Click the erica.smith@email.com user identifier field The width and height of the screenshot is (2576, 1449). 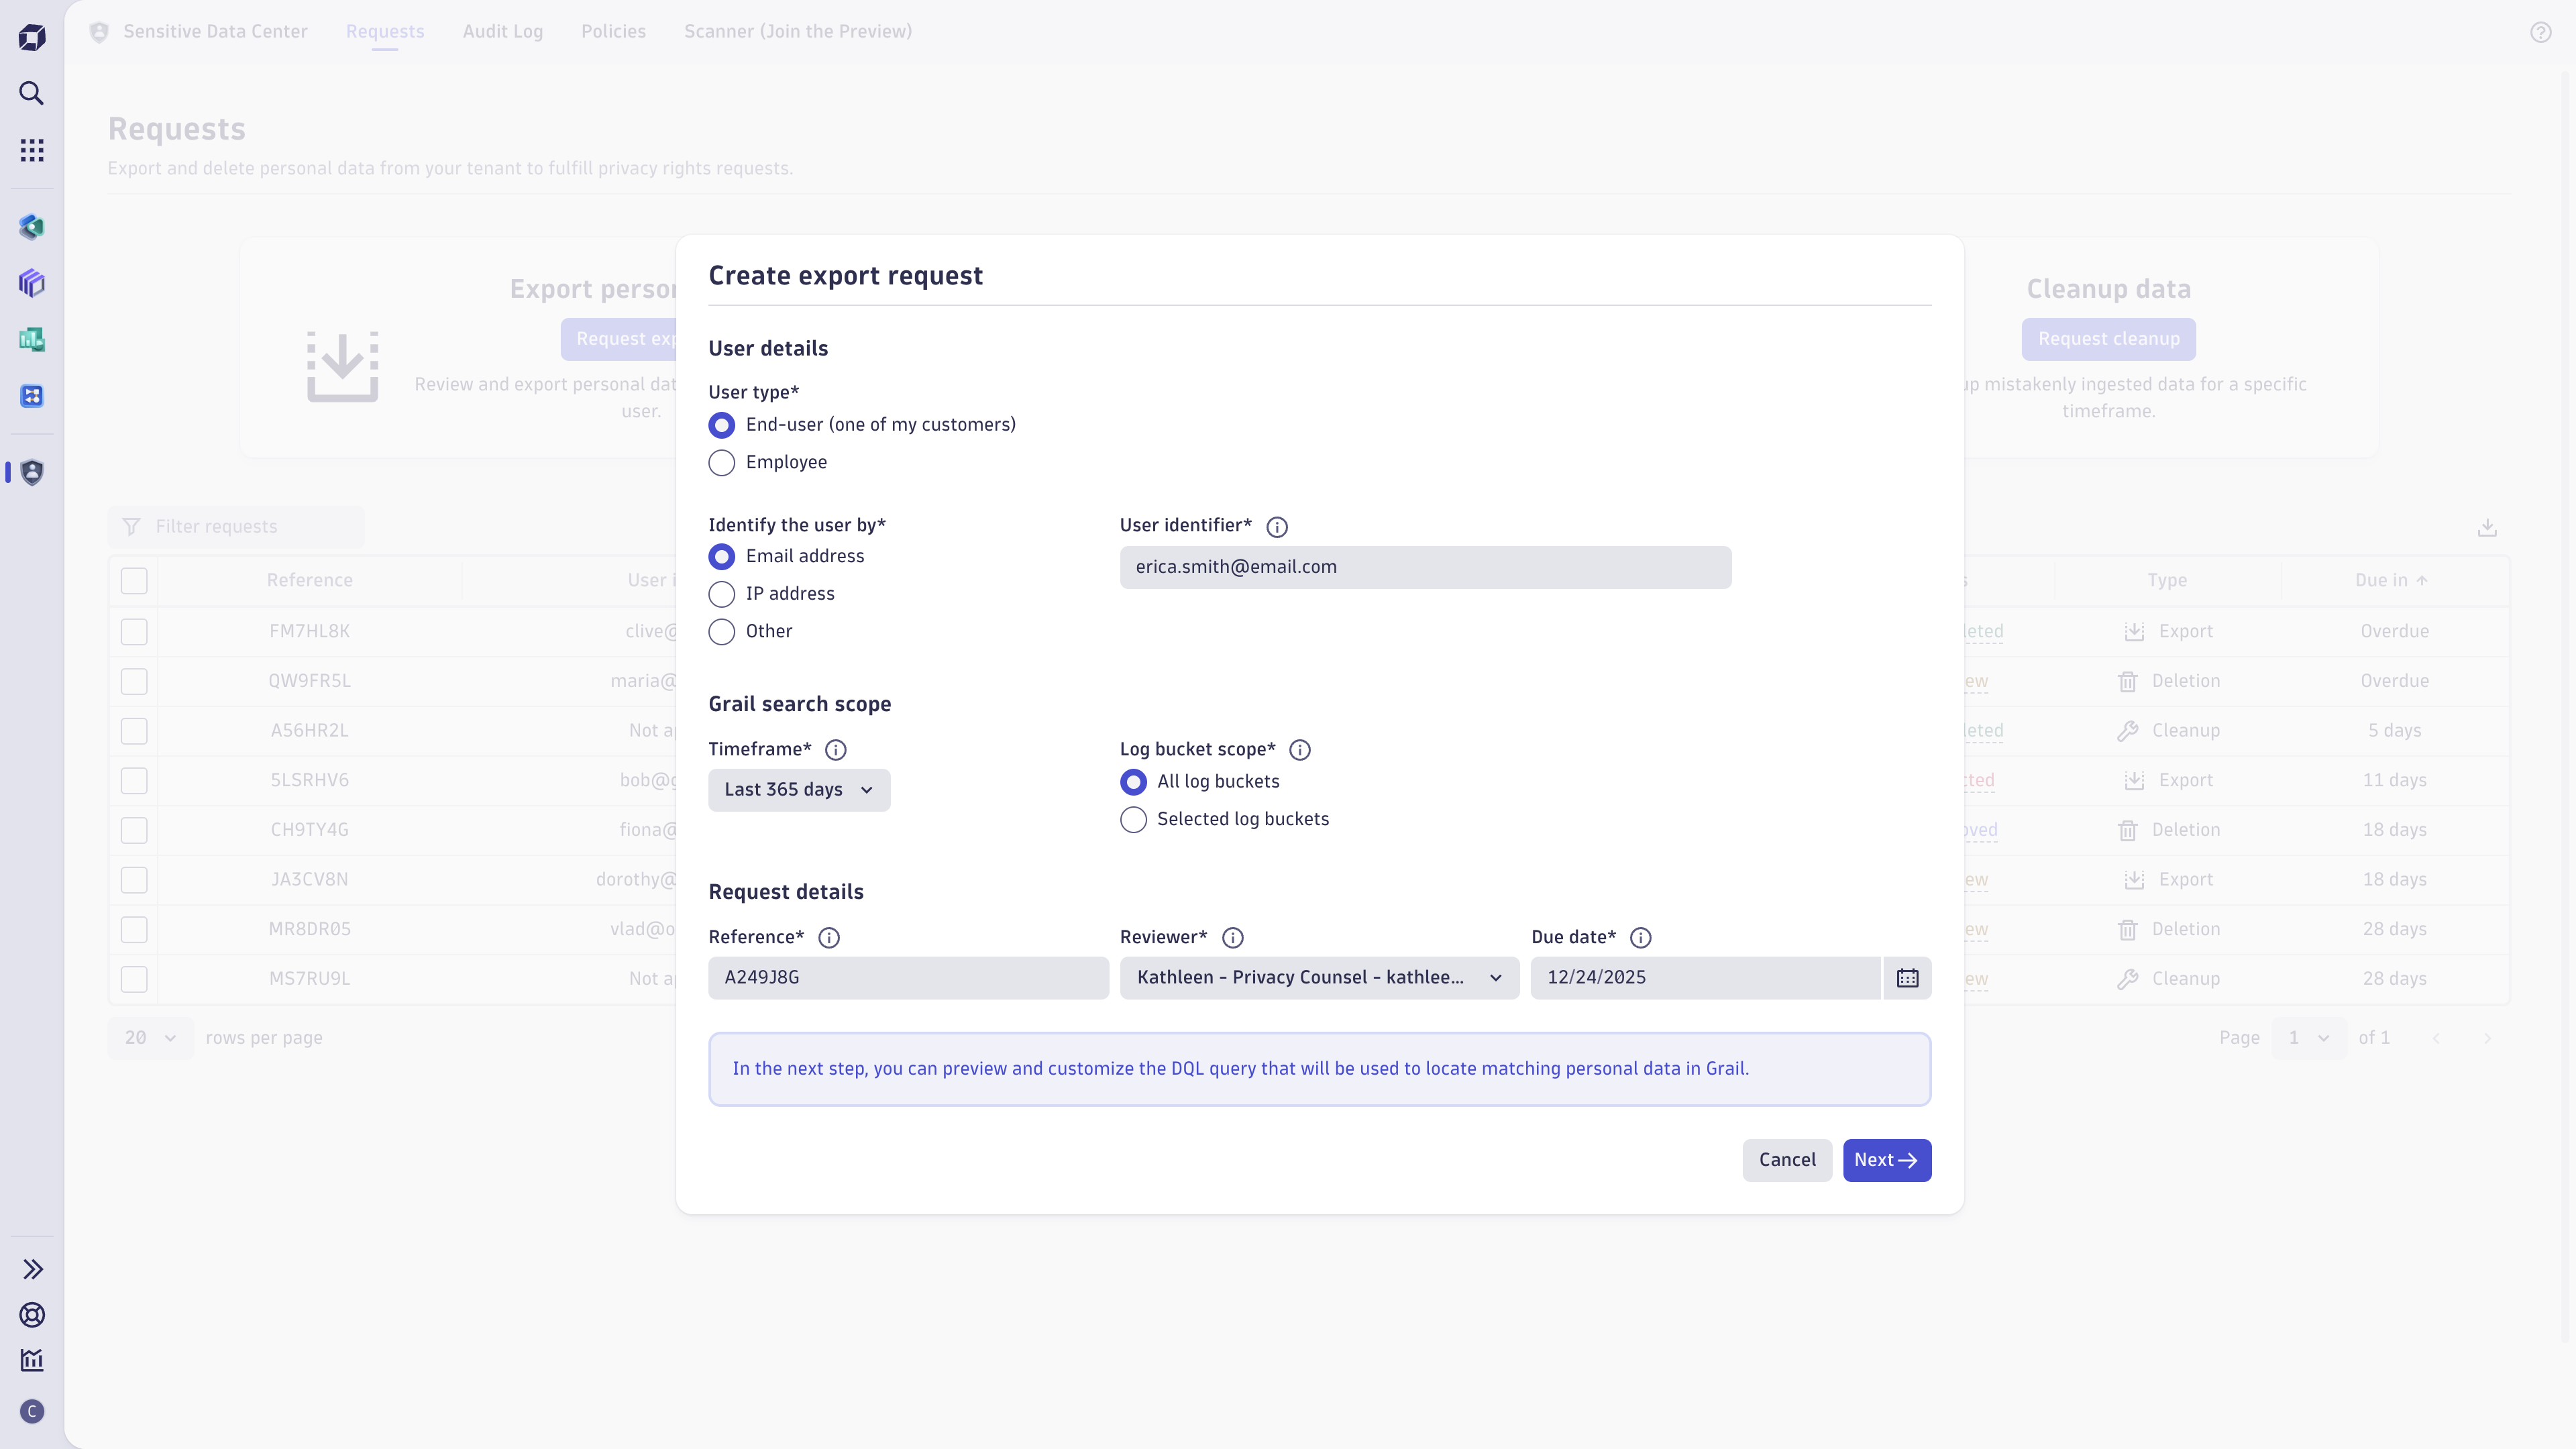tap(1425, 566)
